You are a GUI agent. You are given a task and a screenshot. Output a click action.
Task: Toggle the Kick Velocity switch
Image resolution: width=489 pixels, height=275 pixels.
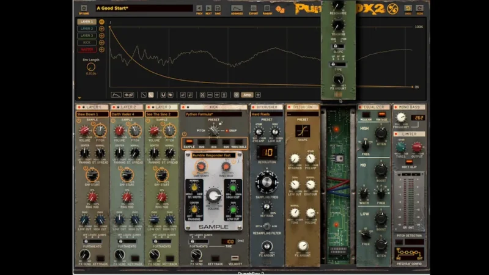coord(235,258)
